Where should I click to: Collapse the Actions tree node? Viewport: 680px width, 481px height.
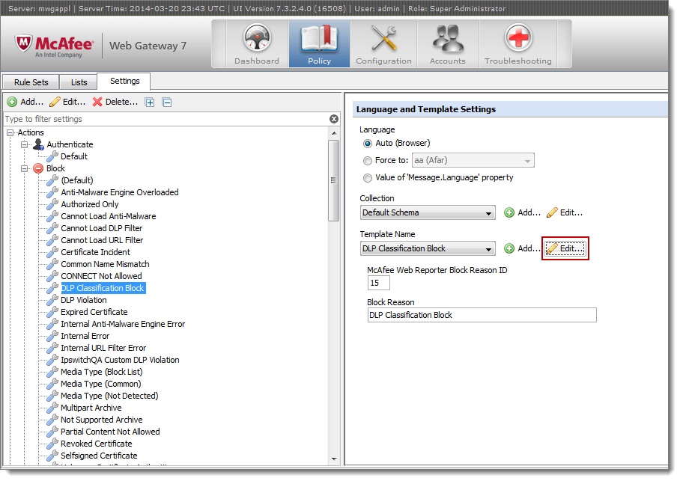(10, 133)
